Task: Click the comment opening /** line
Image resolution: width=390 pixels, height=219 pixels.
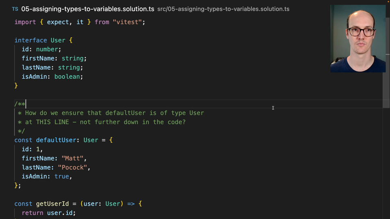Action: pyautogui.click(x=20, y=104)
